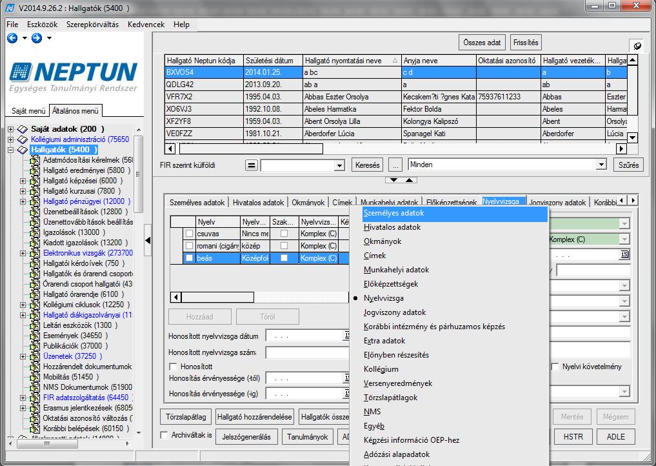This screenshot has width=656, height=466.
Task: Click the Keresés button
Action: [367, 165]
